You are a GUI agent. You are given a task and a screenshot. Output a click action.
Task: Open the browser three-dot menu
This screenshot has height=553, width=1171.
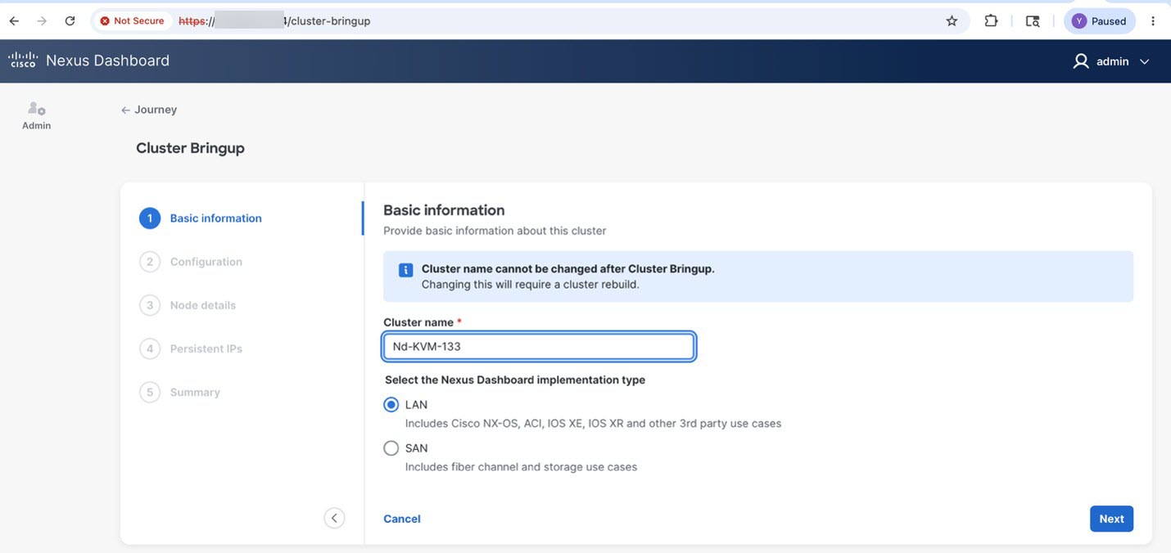click(1153, 21)
